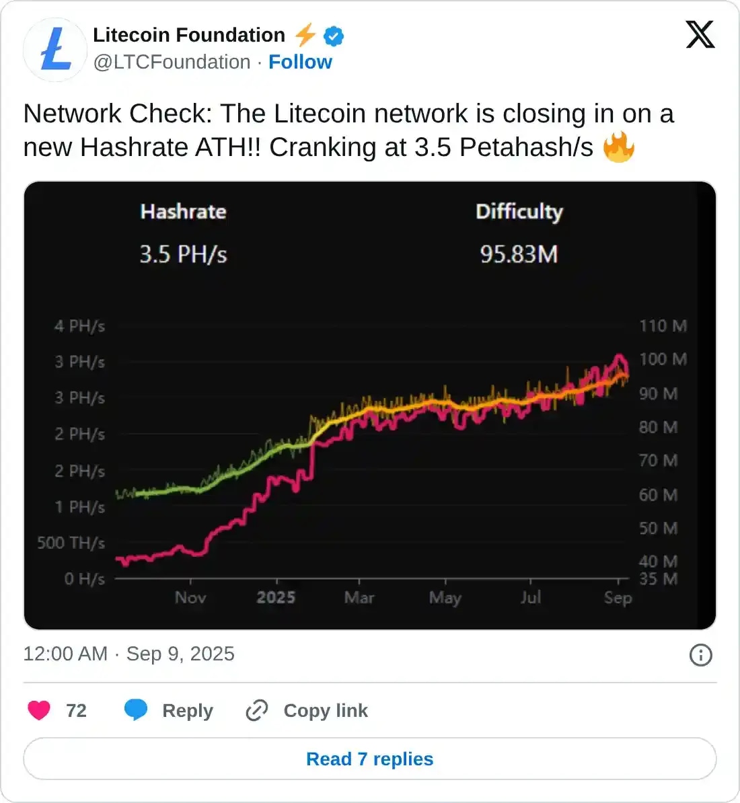The image size is (740, 803).
Task: Click the 72 likes count
Action: coord(76,710)
